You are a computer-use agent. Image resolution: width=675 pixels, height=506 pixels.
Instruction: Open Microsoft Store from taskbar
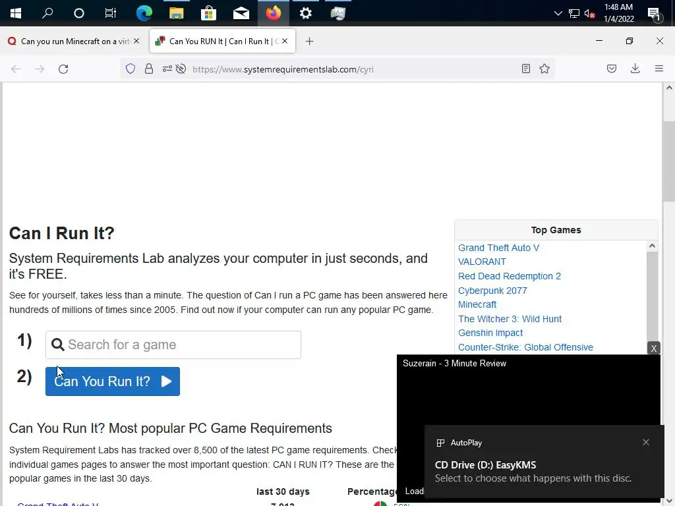click(208, 13)
